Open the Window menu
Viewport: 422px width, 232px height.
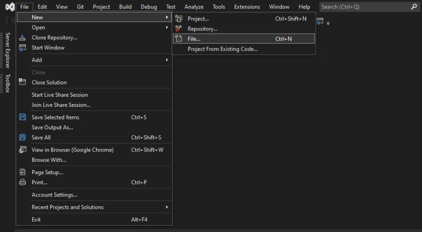coord(279,7)
